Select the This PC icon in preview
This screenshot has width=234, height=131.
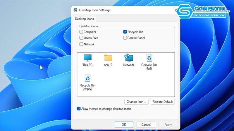(87, 58)
